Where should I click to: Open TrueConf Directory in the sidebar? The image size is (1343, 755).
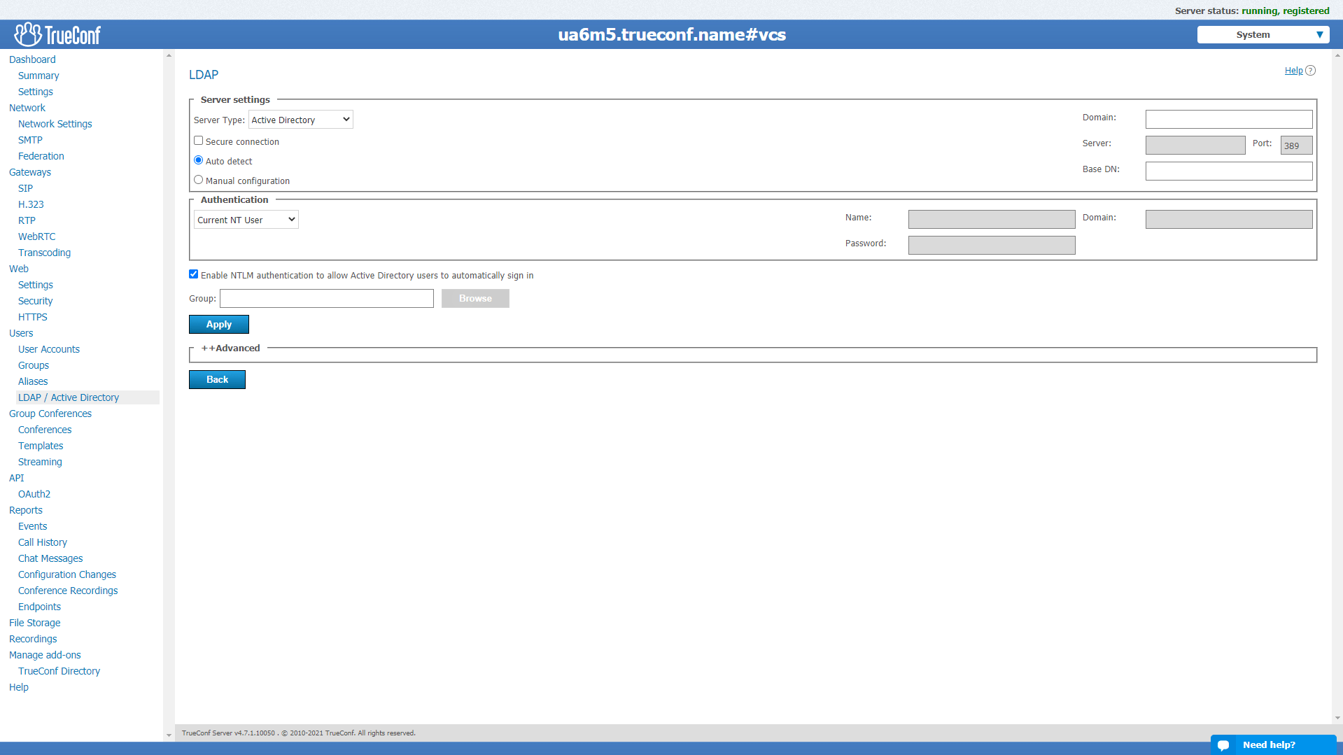(59, 671)
